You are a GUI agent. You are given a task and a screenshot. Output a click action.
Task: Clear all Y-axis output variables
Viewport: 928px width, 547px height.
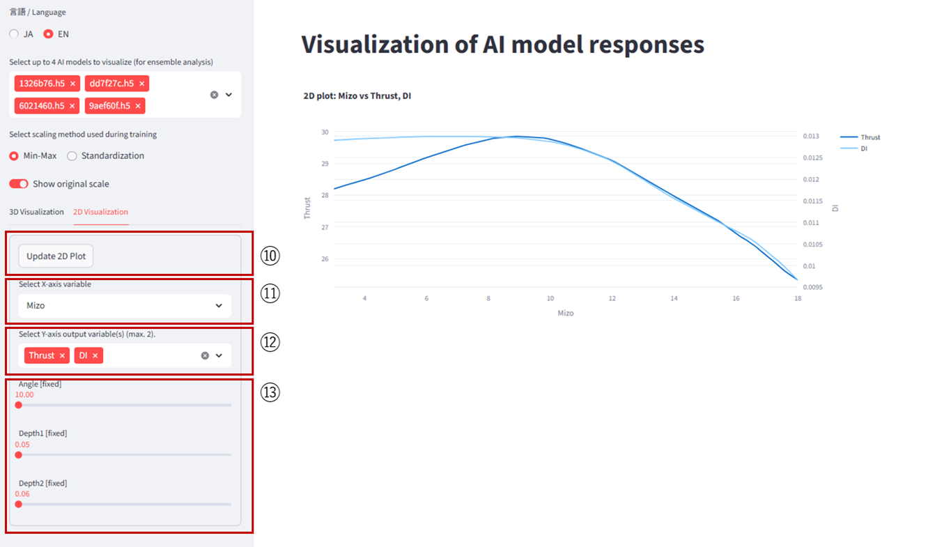click(x=205, y=355)
